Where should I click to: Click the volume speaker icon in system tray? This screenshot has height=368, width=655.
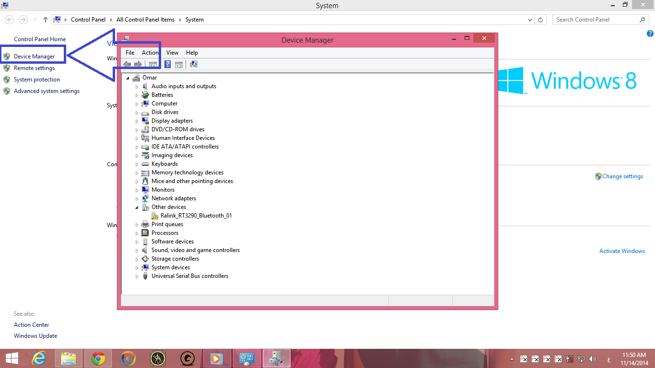593,358
